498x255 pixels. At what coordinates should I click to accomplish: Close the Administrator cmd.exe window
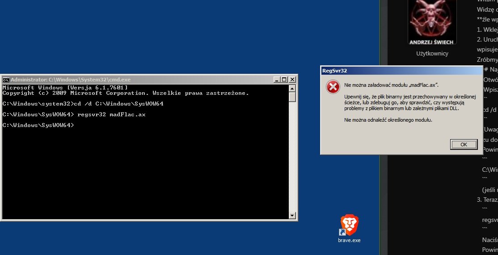pyautogui.click(x=292, y=79)
